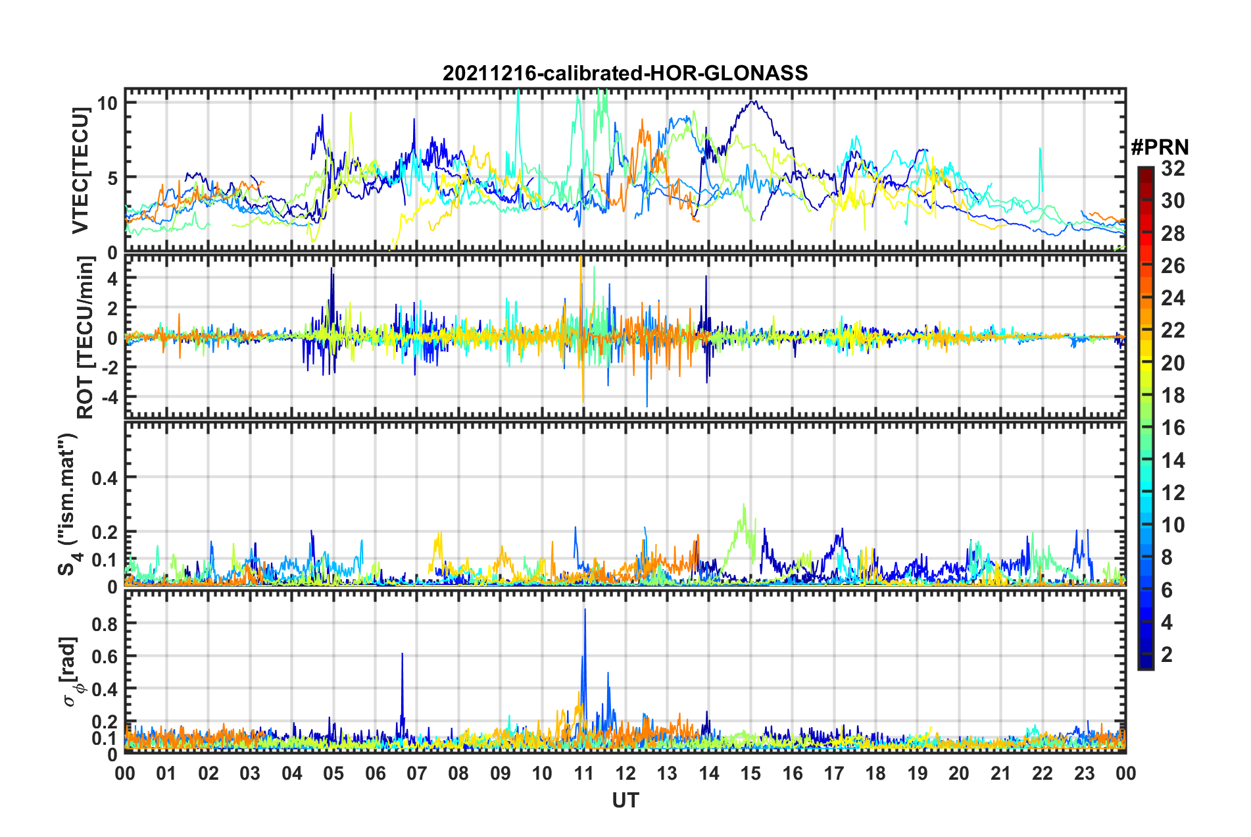Click x-axis hour tick label 11
This screenshot has height=837, width=1251.
584,773
